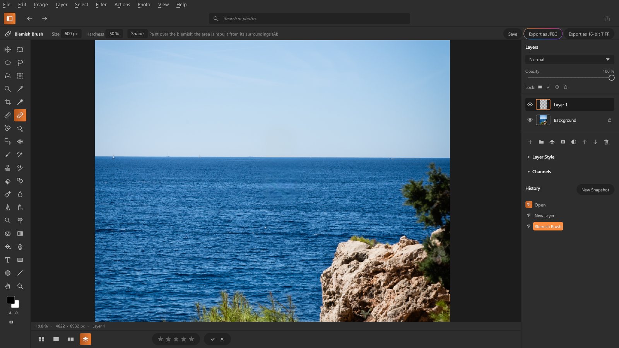Select the Text tool

(x=8, y=260)
